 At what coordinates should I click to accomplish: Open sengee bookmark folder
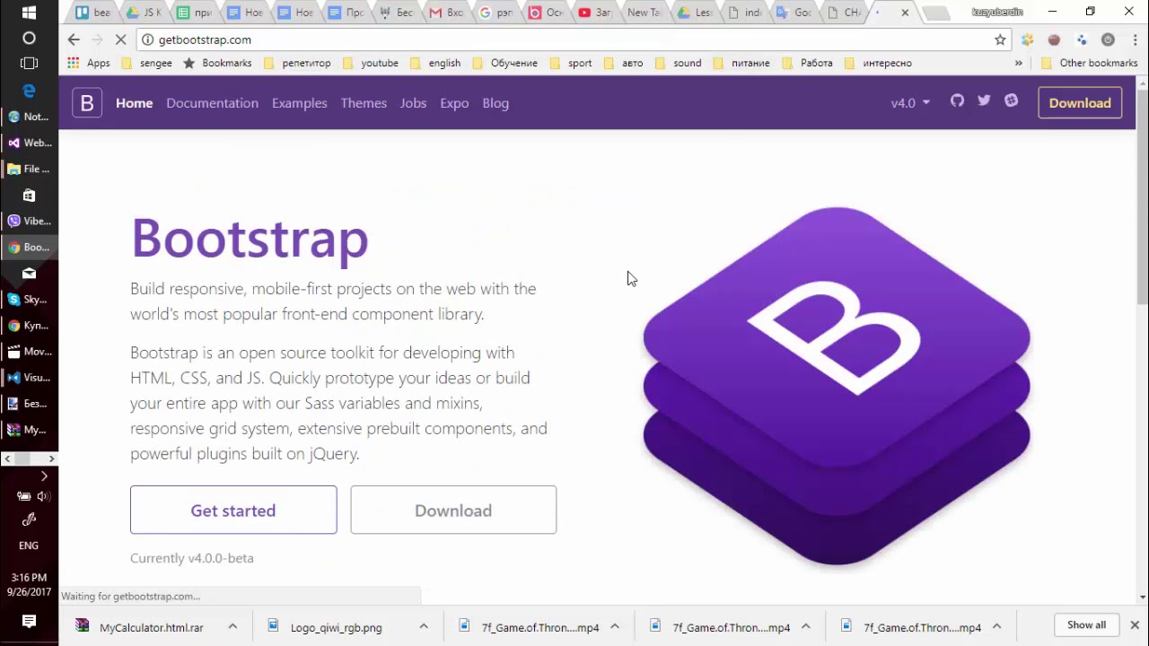point(146,63)
